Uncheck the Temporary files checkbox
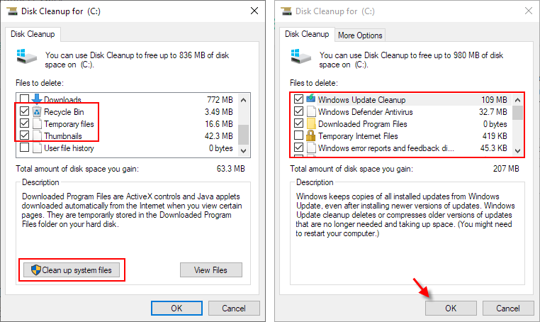 pyautogui.click(x=24, y=123)
